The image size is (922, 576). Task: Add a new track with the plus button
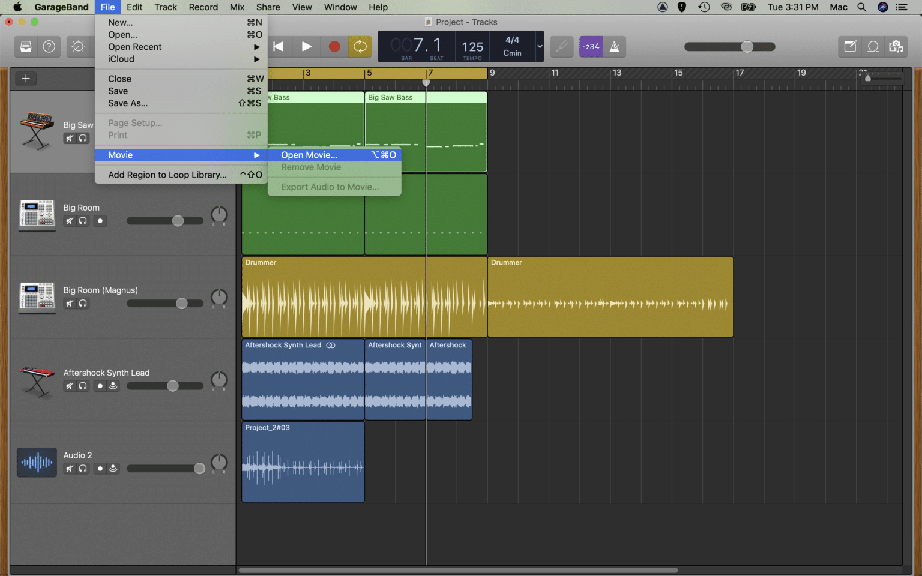(x=25, y=78)
